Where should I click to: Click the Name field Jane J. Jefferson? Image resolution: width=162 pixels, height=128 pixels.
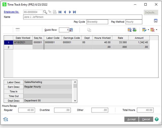[x=83, y=17]
